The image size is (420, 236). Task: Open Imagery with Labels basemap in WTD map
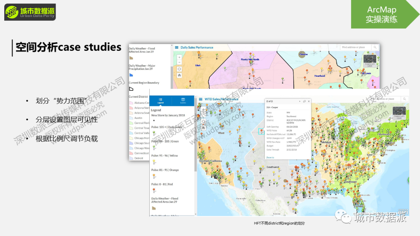coord(399,113)
